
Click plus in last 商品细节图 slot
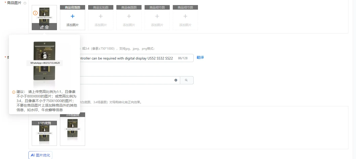point(185,16)
